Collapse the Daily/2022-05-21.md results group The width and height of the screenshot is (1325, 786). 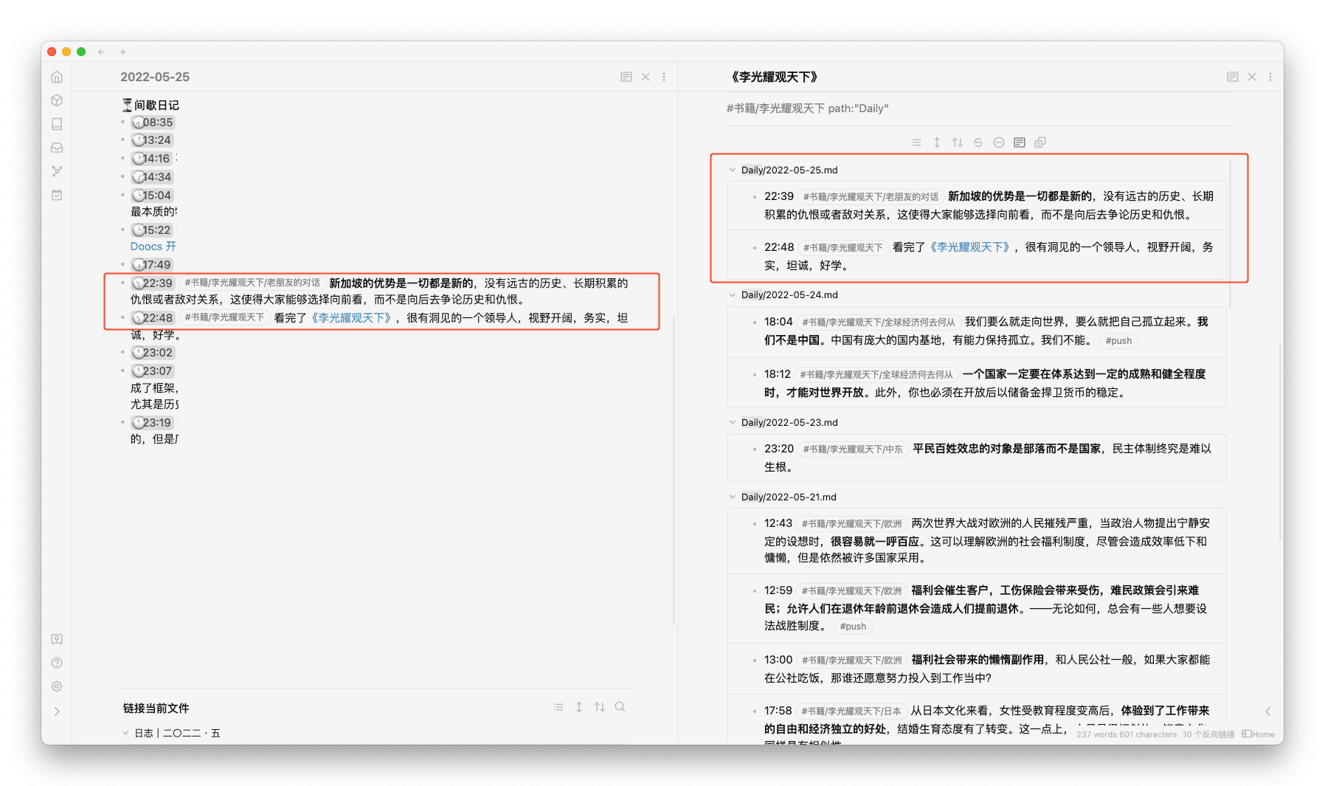[733, 497]
